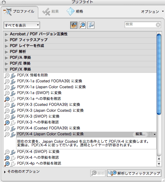
Task: Expand the PDF フィックスアップ group
Action: coord(6,40)
